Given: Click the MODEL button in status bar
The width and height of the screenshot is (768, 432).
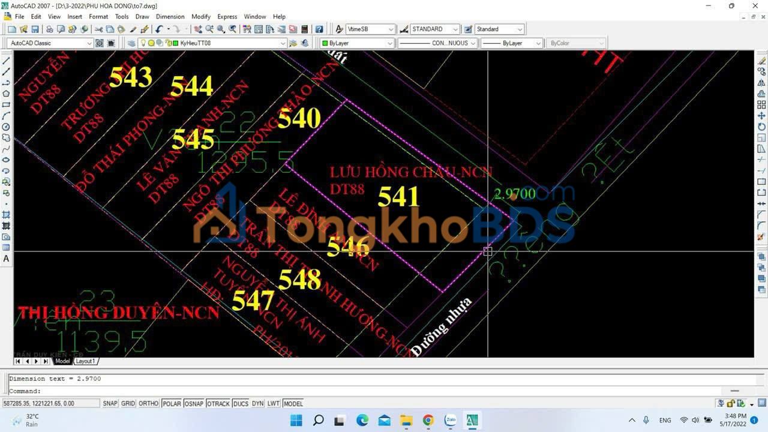Looking at the screenshot, I should tap(293, 404).
